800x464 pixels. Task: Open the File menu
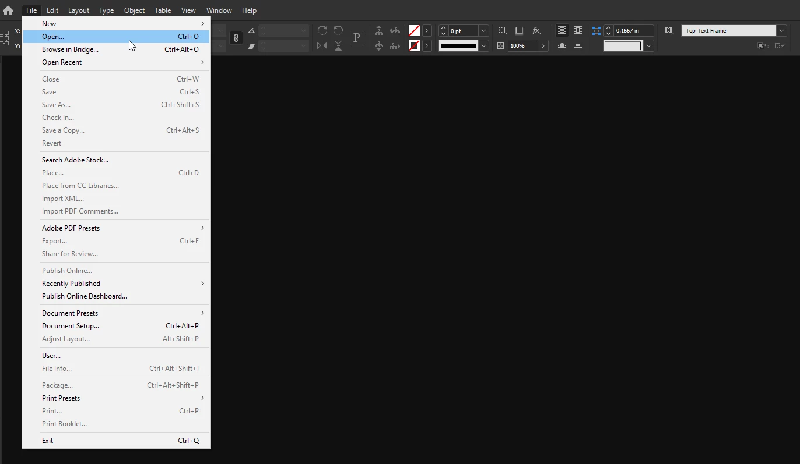[31, 10]
